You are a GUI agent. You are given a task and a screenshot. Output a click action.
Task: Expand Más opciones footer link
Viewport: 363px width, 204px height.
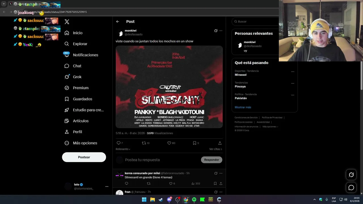click(270, 127)
